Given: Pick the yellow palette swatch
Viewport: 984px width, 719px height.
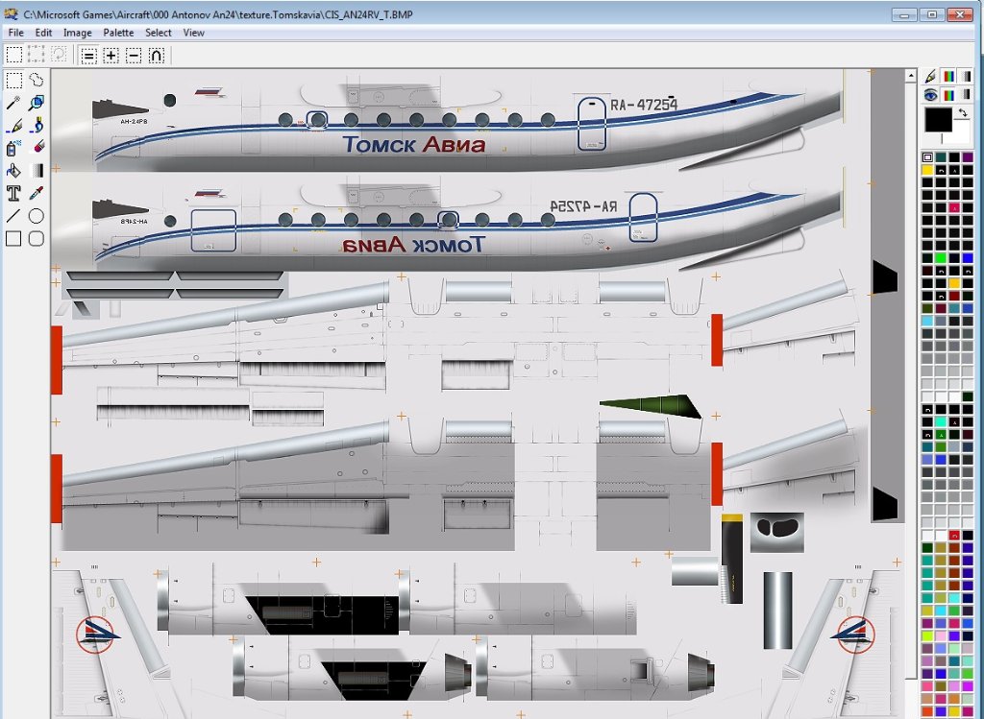Looking at the screenshot, I should (x=927, y=170).
